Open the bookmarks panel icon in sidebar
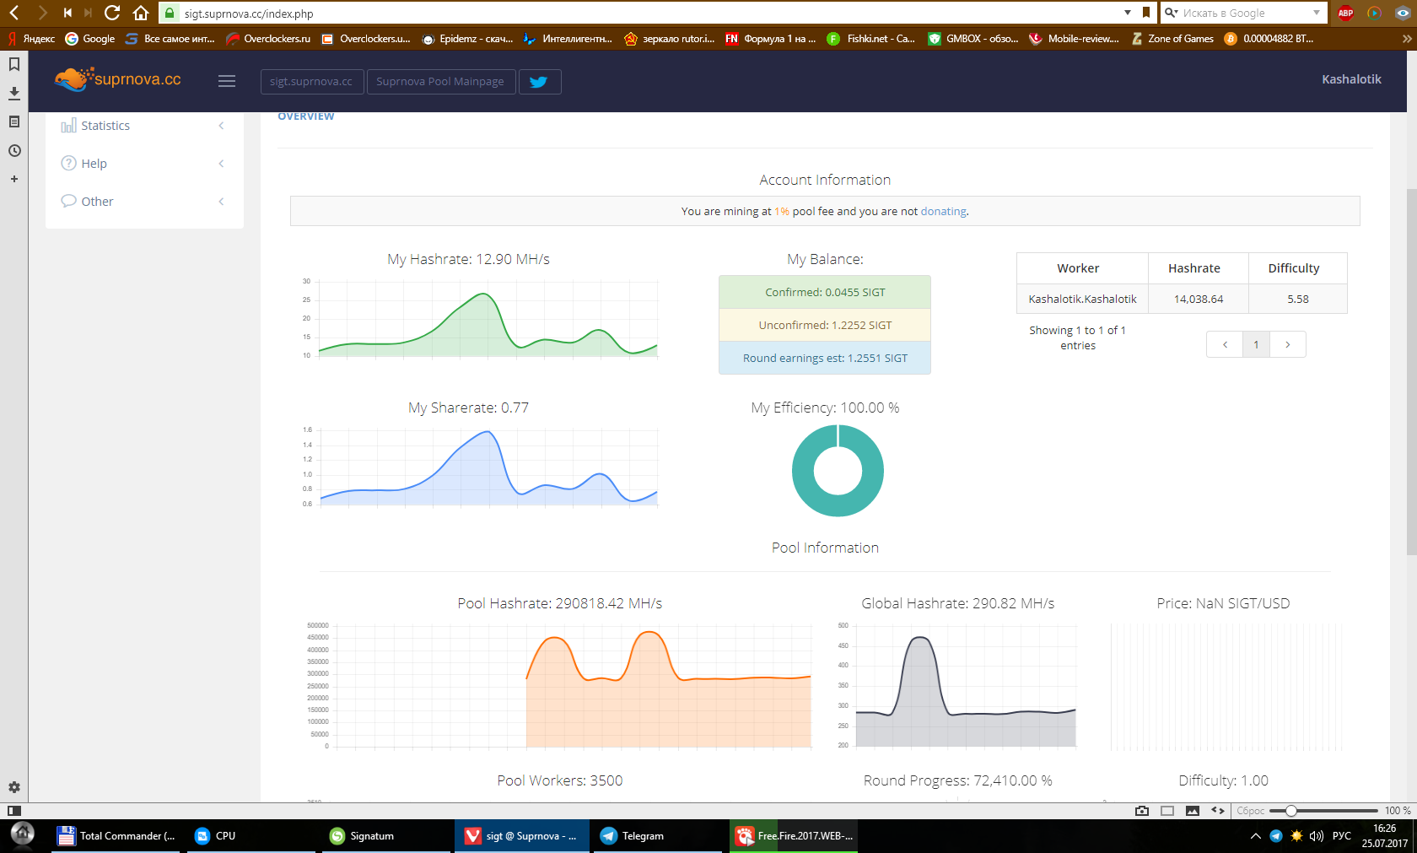The height and width of the screenshot is (853, 1417). coord(14,64)
